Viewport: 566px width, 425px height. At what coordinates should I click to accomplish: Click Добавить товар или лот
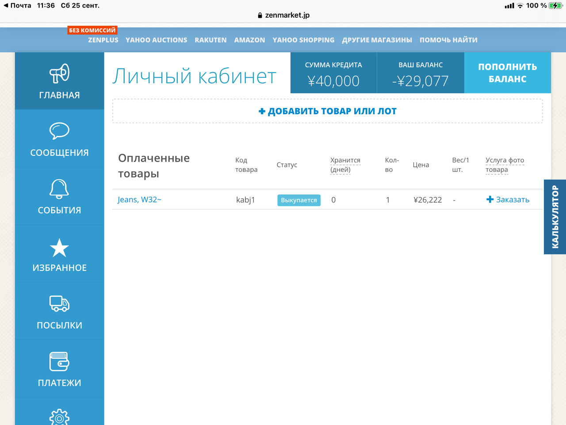click(328, 111)
